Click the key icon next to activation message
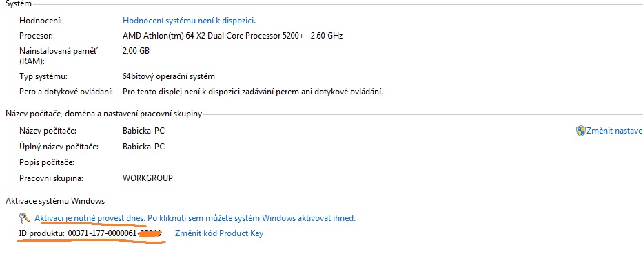The image size is (643, 256). tap(24, 218)
